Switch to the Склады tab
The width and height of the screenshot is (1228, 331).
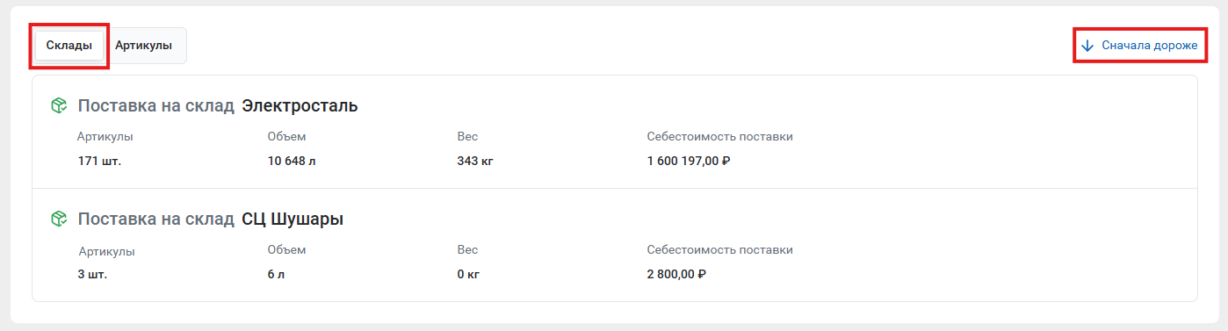[x=69, y=46]
